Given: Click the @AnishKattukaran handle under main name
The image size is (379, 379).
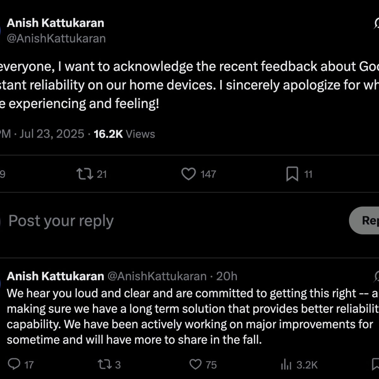Looking at the screenshot, I should 56,39.
